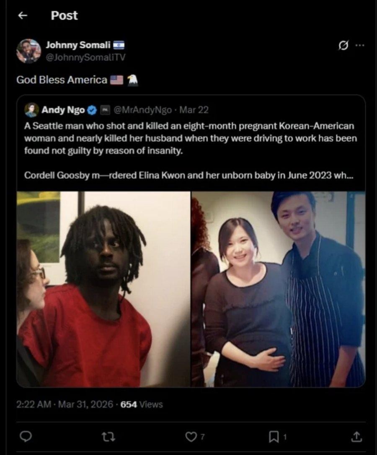Reply using the comment bubble icon

[x=26, y=436]
